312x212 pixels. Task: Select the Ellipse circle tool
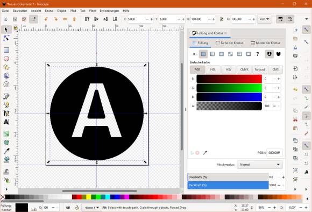click(x=6, y=59)
